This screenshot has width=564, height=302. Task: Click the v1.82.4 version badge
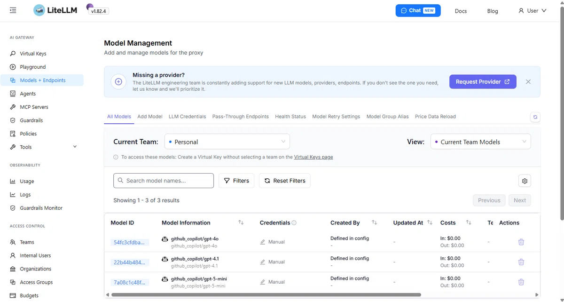(x=99, y=11)
